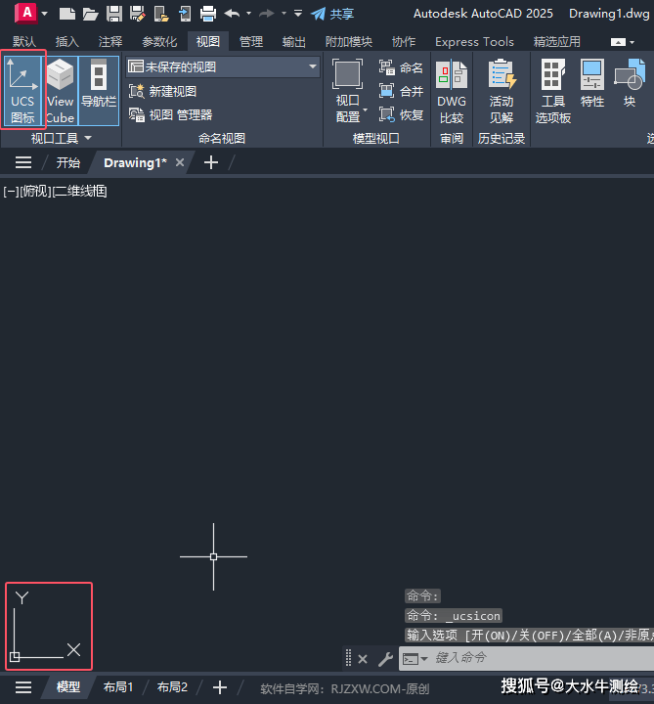
Task: Toggle the UCS 图标 button
Action: coord(22,90)
